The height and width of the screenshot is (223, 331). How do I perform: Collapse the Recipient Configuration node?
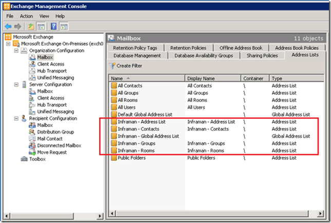click(16, 118)
